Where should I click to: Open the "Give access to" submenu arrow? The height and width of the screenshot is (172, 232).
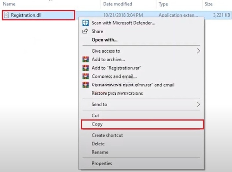point(199,51)
